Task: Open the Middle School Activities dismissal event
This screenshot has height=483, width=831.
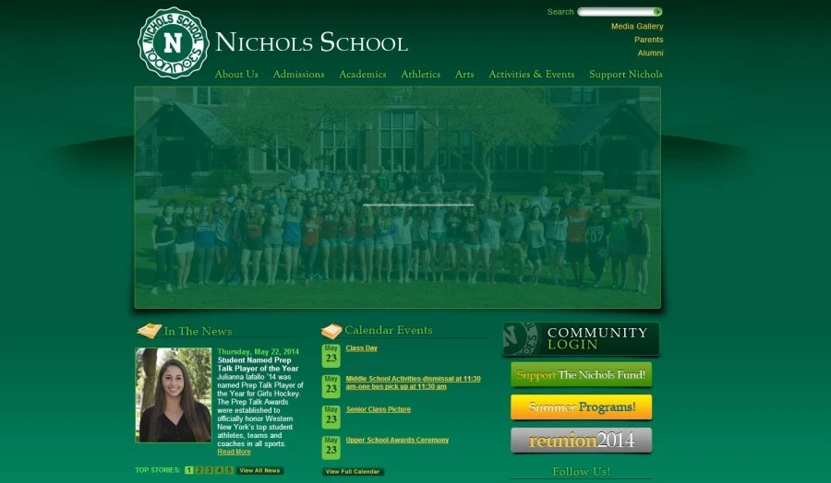Action: (413, 383)
